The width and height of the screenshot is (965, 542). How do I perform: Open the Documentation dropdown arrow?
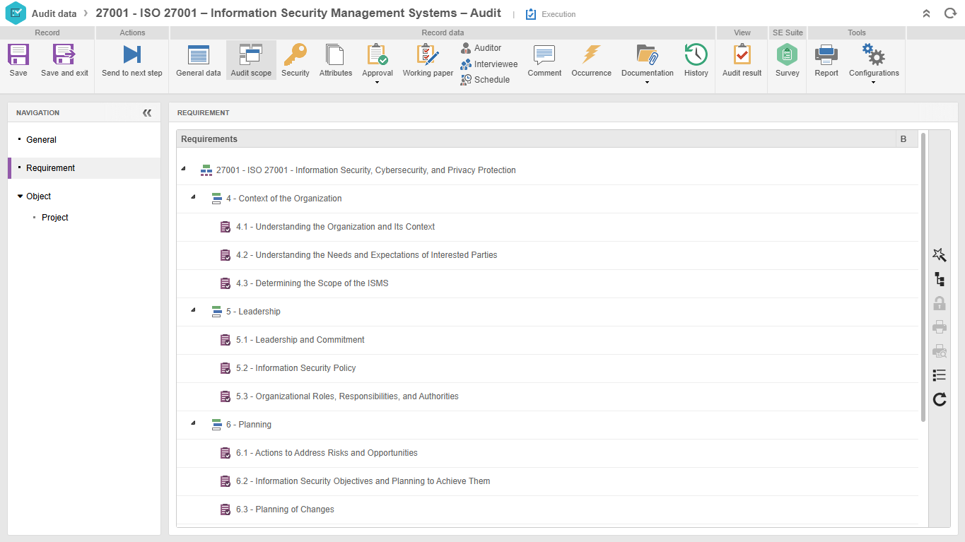tap(648, 83)
